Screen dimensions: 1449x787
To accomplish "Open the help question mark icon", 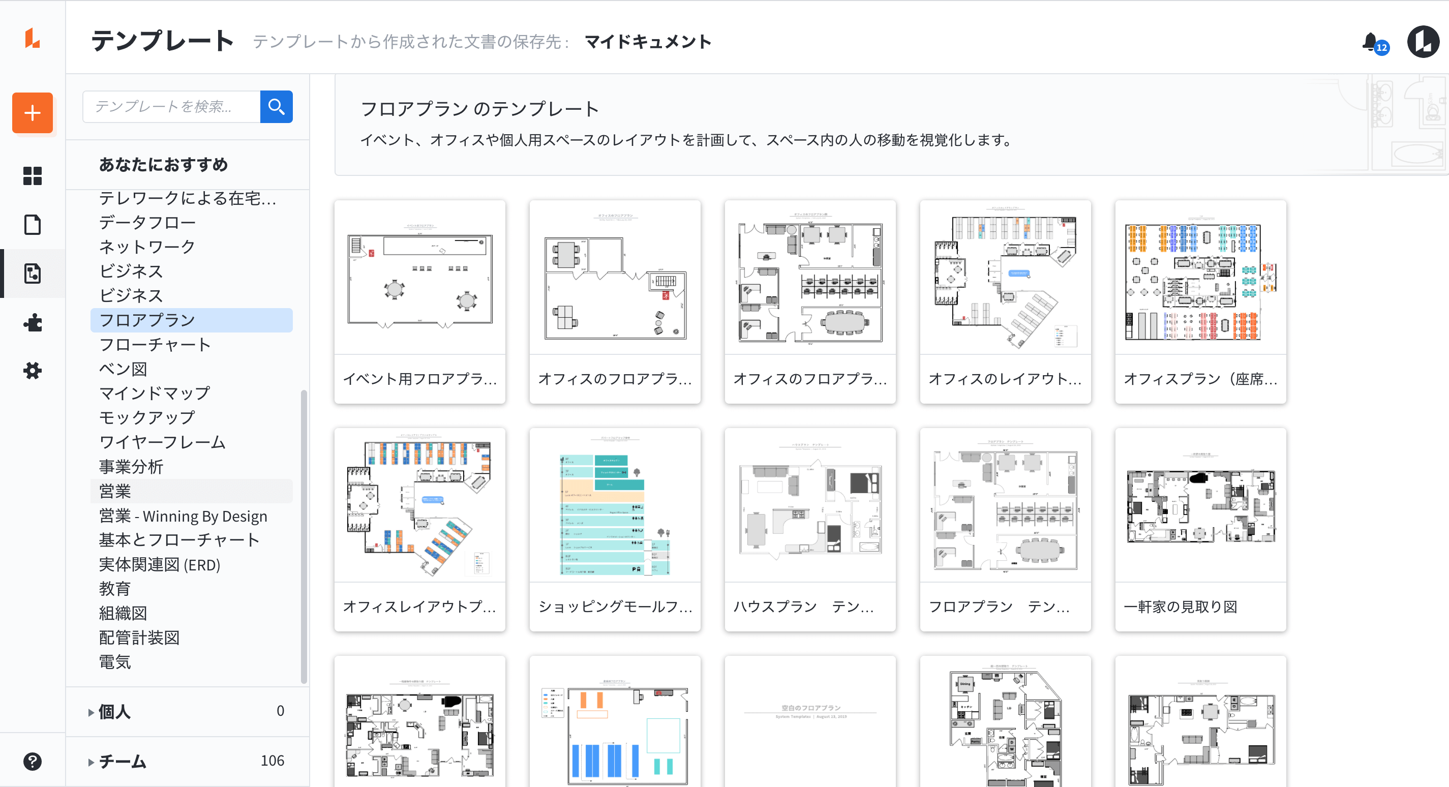I will (33, 761).
